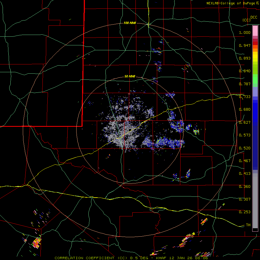Click the TH threshold label
Image resolution: width=260 pixels, height=260 pixels.
[x=248, y=225]
